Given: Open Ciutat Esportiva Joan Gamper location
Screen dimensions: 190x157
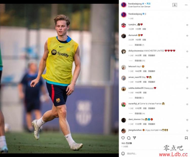Looking at the screenshot, I should tap(139, 7).
